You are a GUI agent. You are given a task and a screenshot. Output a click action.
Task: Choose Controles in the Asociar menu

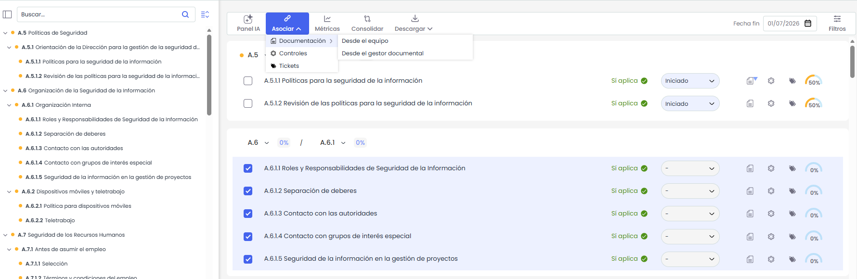click(293, 53)
